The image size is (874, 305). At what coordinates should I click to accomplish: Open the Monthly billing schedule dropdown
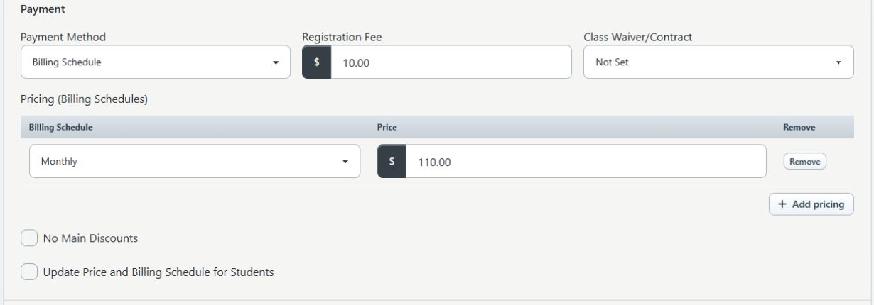[195, 162]
